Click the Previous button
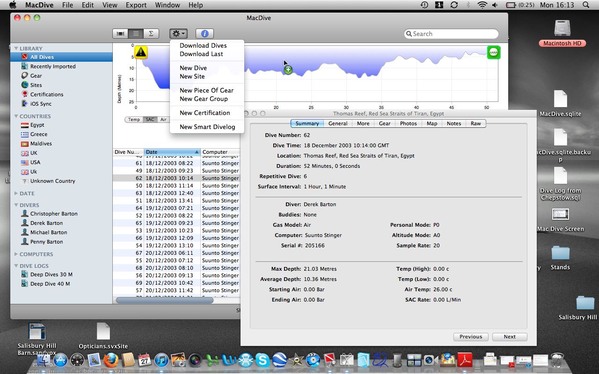The width and height of the screenshot is (599, 374). [x=470, y=337]
